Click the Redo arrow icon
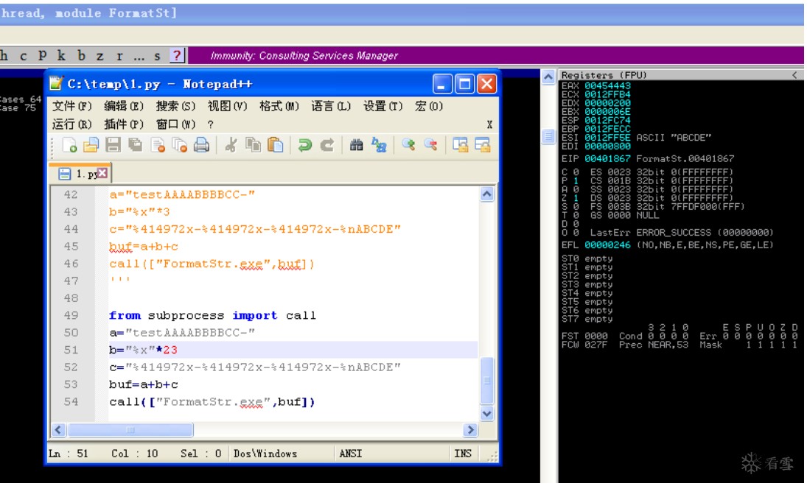Viewport: 807px width, 486px height. 326,146
